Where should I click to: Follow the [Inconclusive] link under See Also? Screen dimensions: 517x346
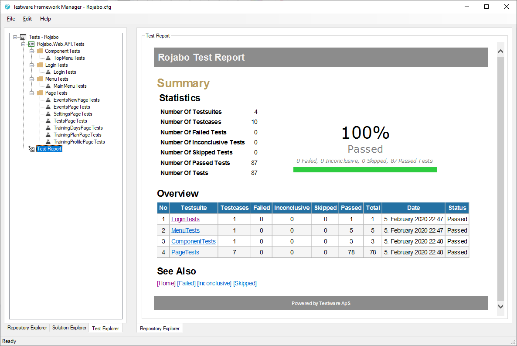click(x=214, y=283)
